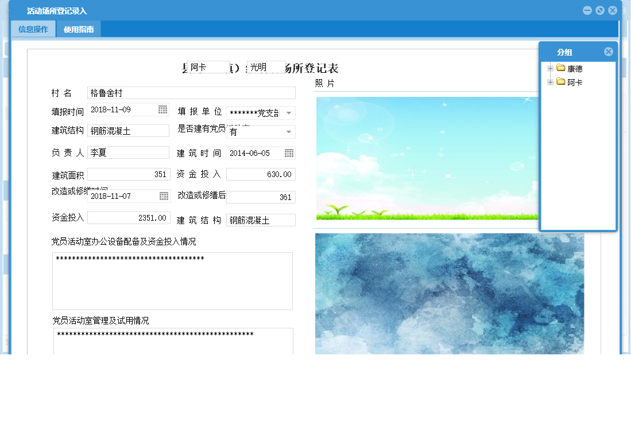Click the 阿卡 yellow folder icon
This screenshot has height=427, width=631.
pyautogui.click(x=562, y=82)
